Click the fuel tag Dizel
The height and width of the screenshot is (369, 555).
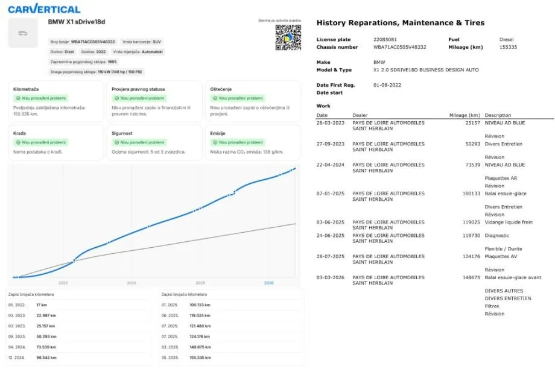tap(62, 52)
